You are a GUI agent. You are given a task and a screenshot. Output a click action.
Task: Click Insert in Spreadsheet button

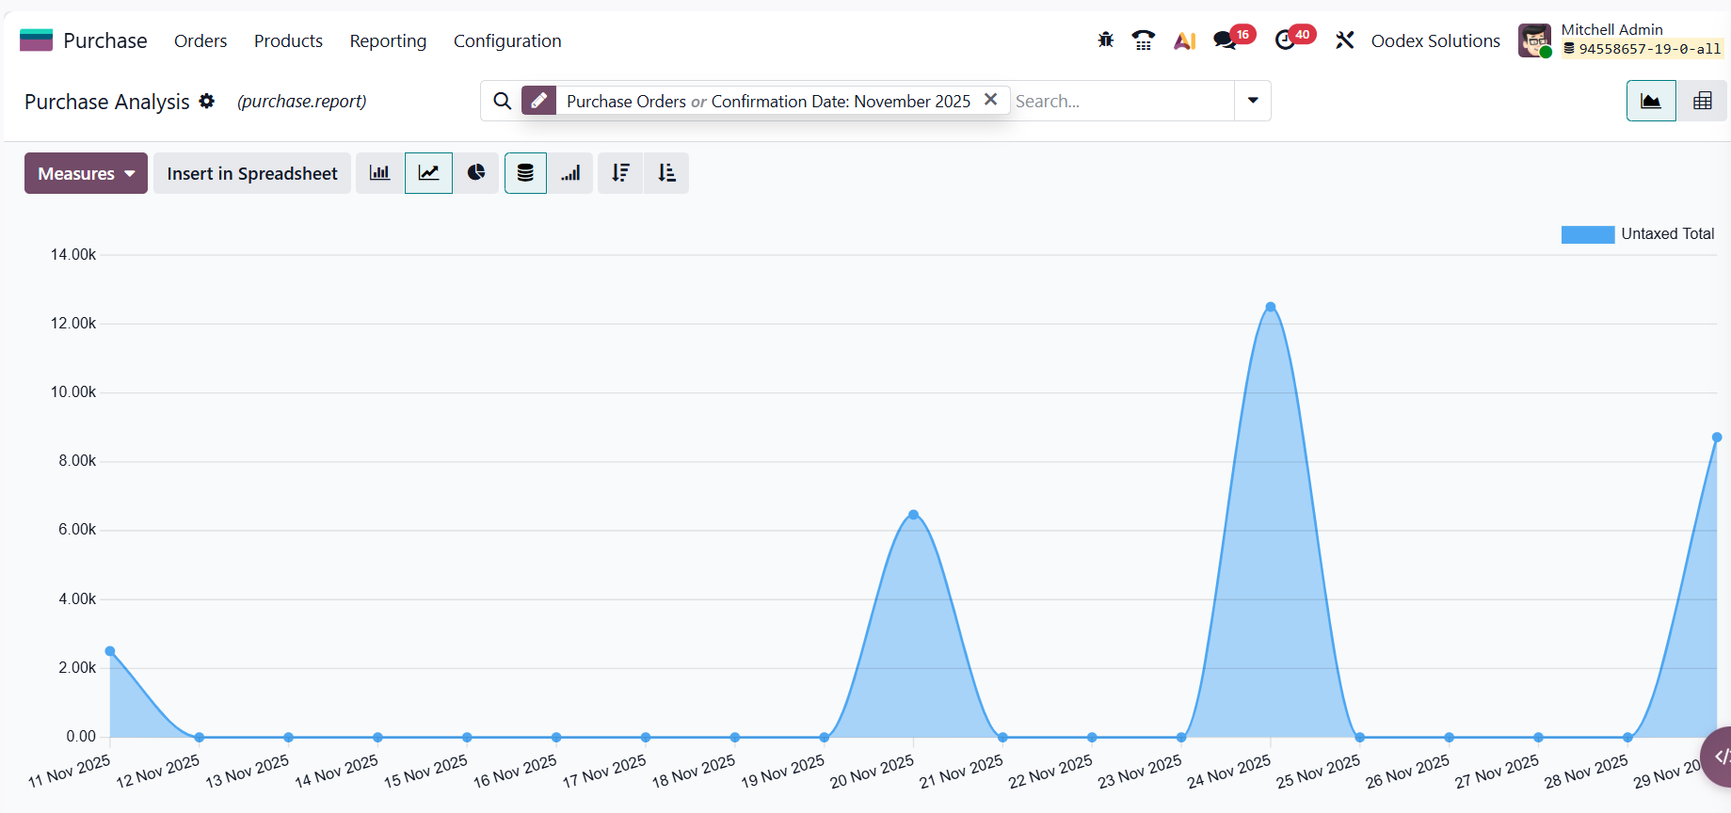252,173
